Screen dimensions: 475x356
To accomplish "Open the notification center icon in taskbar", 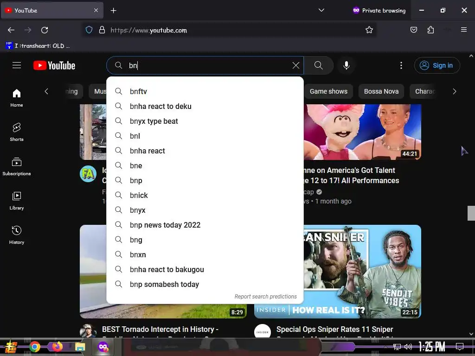I will [x=460, y=347].
